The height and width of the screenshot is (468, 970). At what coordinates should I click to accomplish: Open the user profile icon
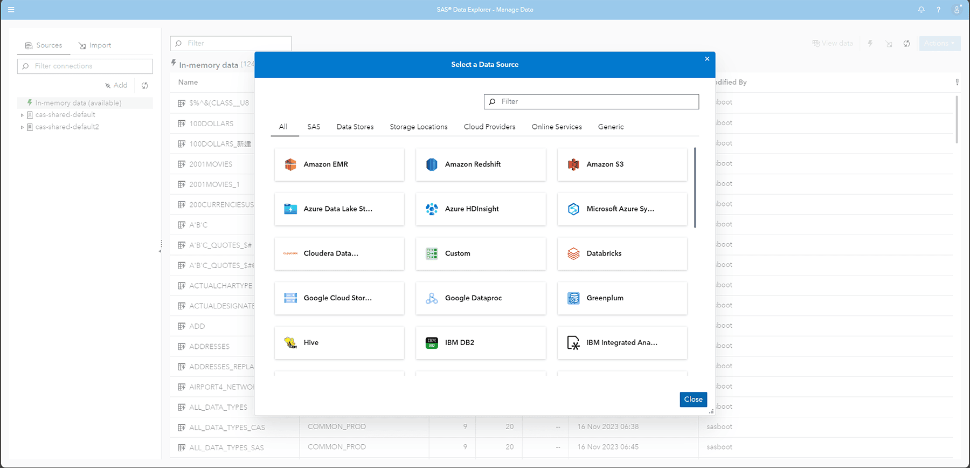tap(957, 10)
